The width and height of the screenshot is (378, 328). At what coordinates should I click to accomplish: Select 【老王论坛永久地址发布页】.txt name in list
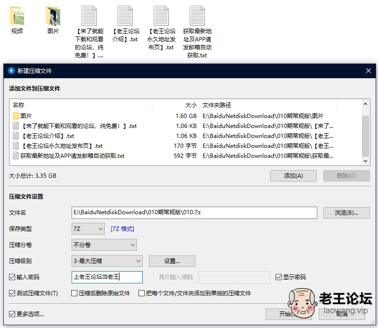[62, 146]
